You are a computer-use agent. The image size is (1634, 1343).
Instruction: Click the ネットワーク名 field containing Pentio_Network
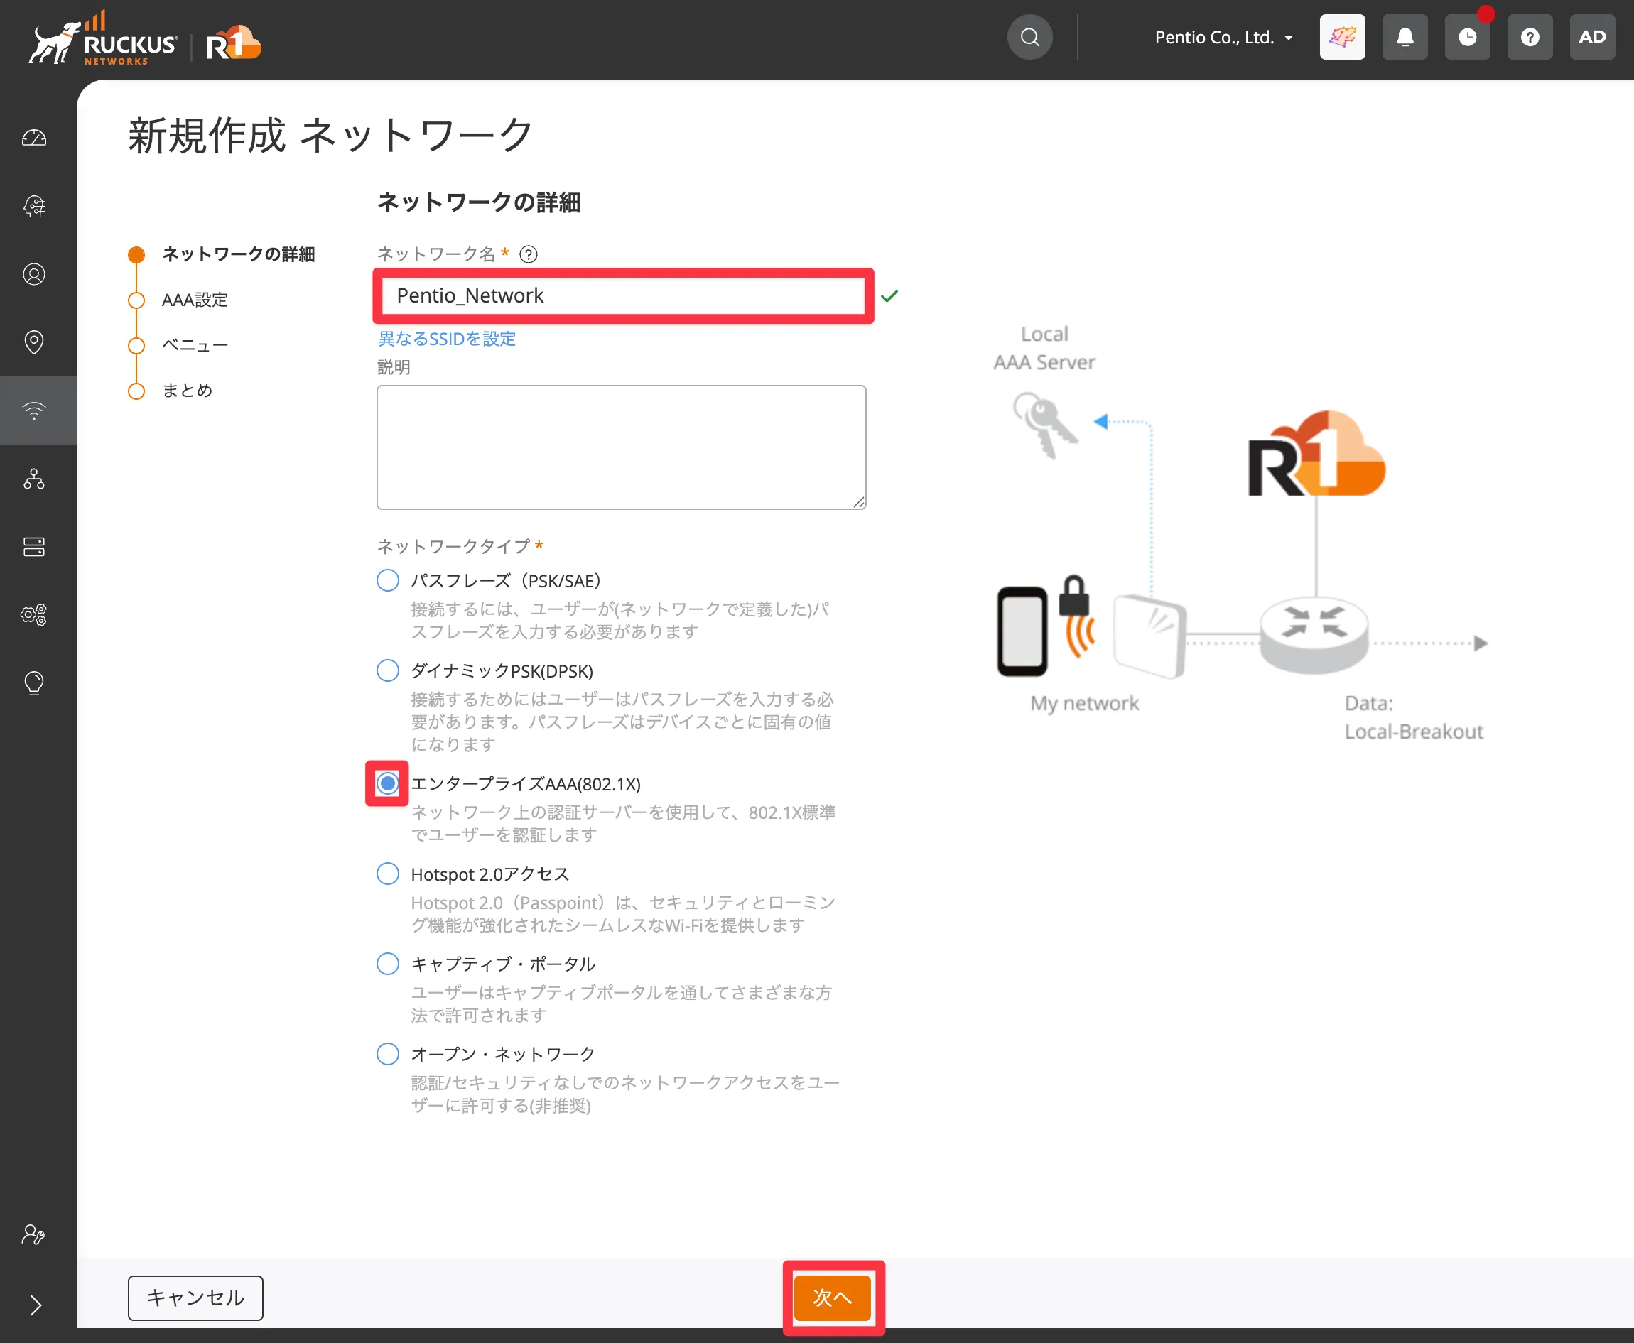coord(623,295)
